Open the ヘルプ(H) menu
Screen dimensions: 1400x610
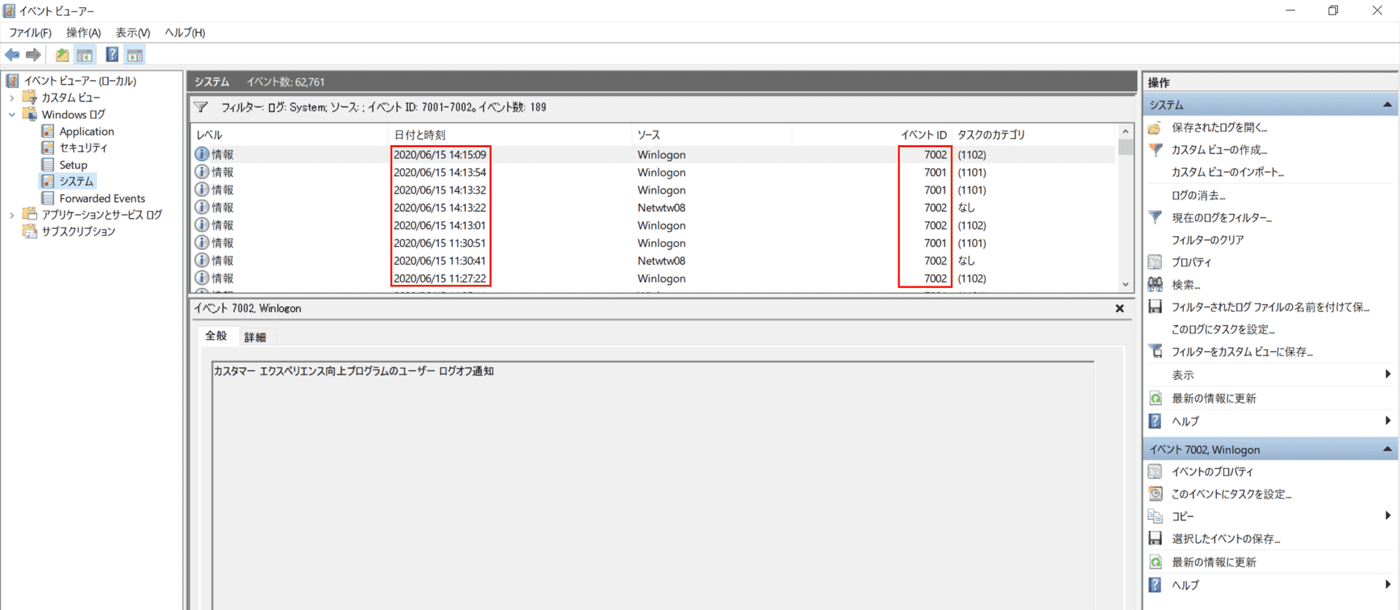(184, 33)
